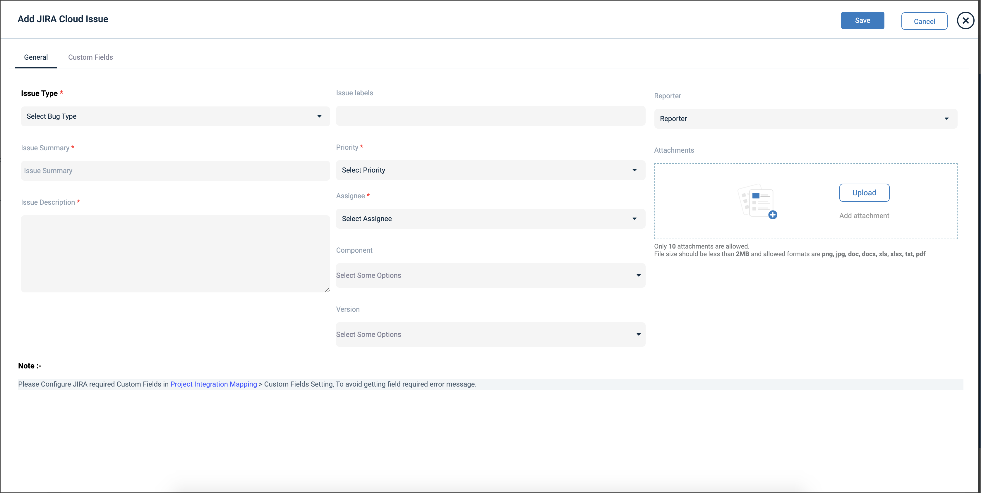Click the Add attachment text
Viewport: 981px width, 493px height.
(864, 216)
